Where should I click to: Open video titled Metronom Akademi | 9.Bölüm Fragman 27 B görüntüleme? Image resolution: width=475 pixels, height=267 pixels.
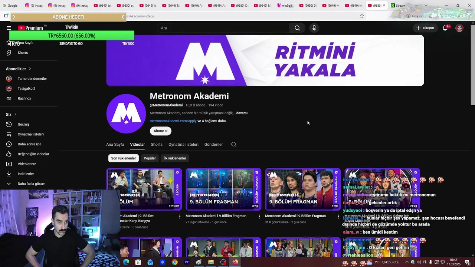coord(216,216)
